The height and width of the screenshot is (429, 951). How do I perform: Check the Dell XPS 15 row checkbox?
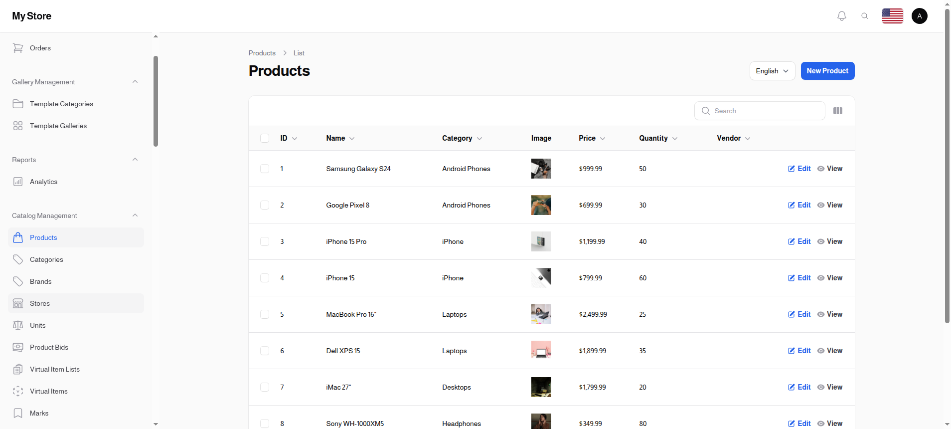click(265, 351)
